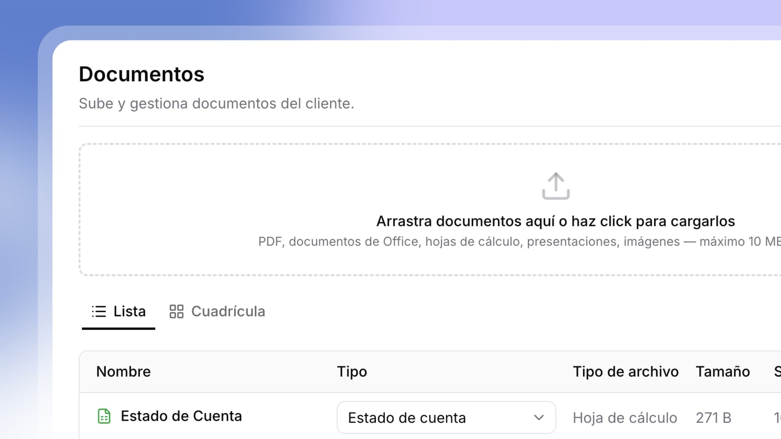Viewport: 781px width, 439px height.
Task: Click the Arrastra documentos upload drop zone
Action: (x=430, y=209)
